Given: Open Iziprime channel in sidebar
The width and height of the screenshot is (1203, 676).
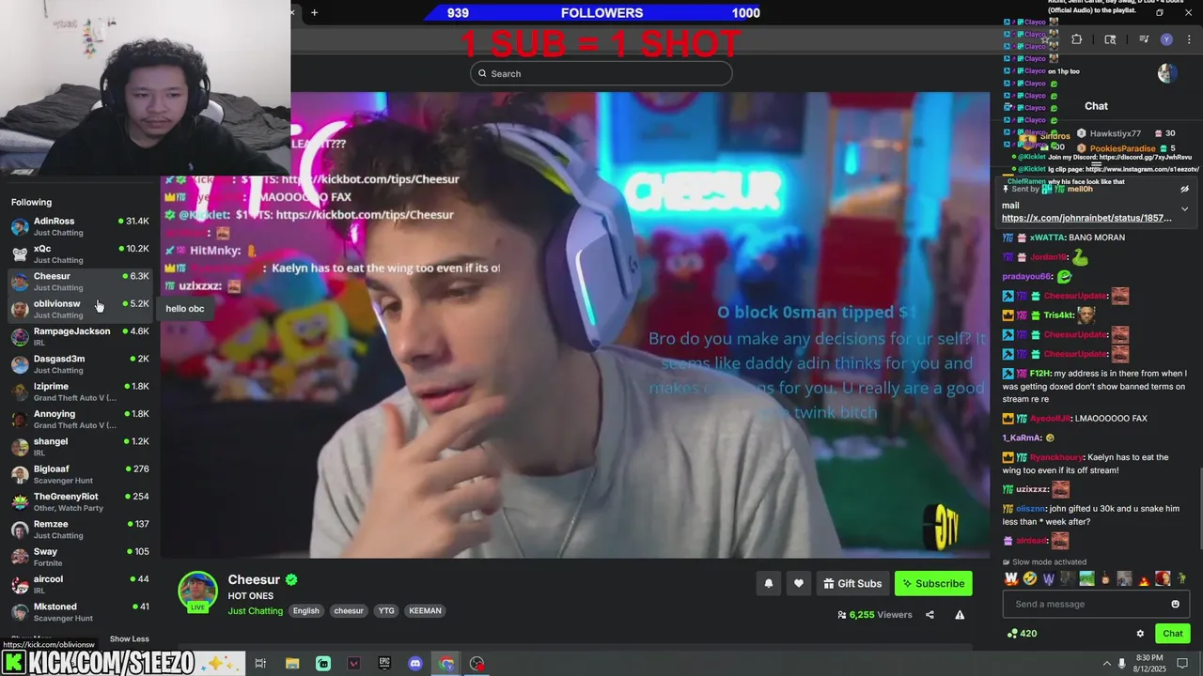Looking at the screenshot, I should click(x=80, y=392).
